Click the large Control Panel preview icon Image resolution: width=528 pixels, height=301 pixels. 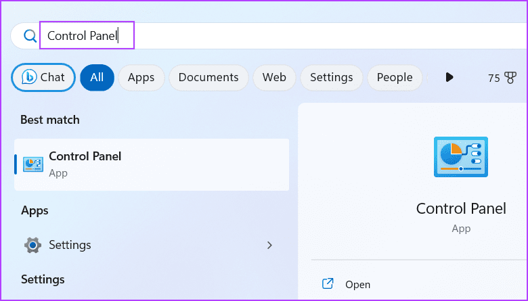460,158
